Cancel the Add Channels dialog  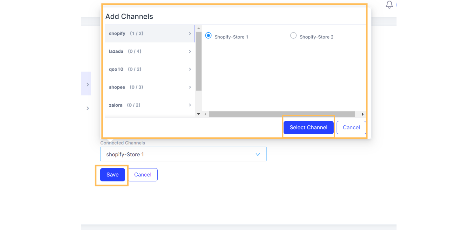[x=351, y=127]
